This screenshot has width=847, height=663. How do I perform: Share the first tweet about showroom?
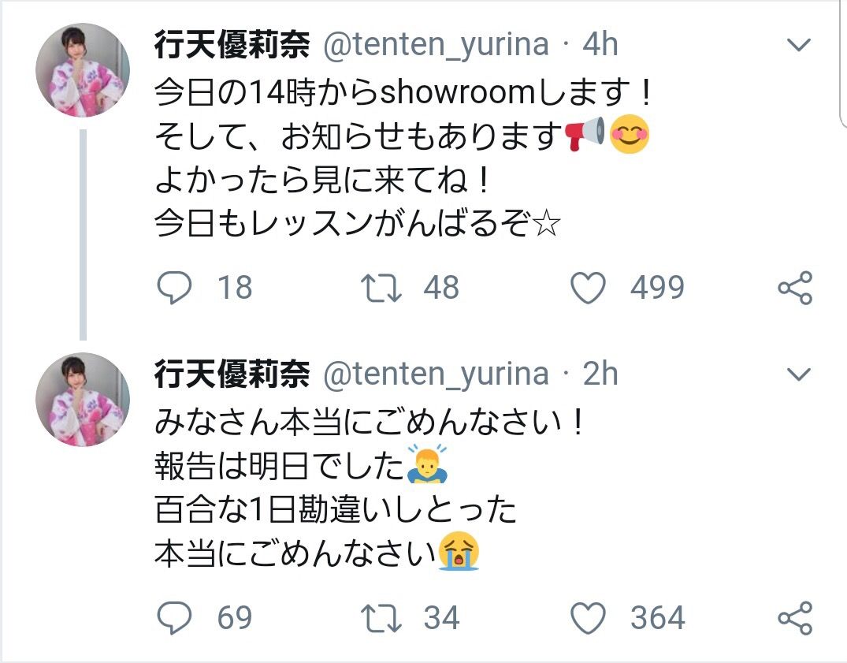pyautogui.click(x=795, y=288)
